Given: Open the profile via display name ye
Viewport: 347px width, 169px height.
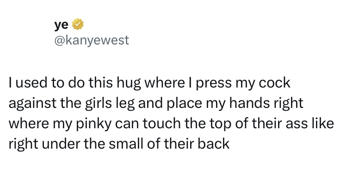Looking at the screenshot, I should [x=62, y=25].
